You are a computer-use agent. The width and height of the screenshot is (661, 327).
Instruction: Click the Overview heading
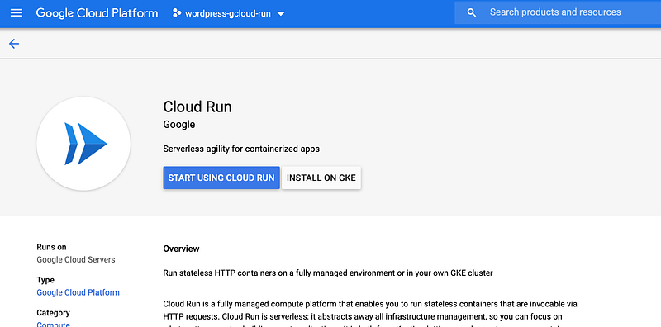pos(181,249)
